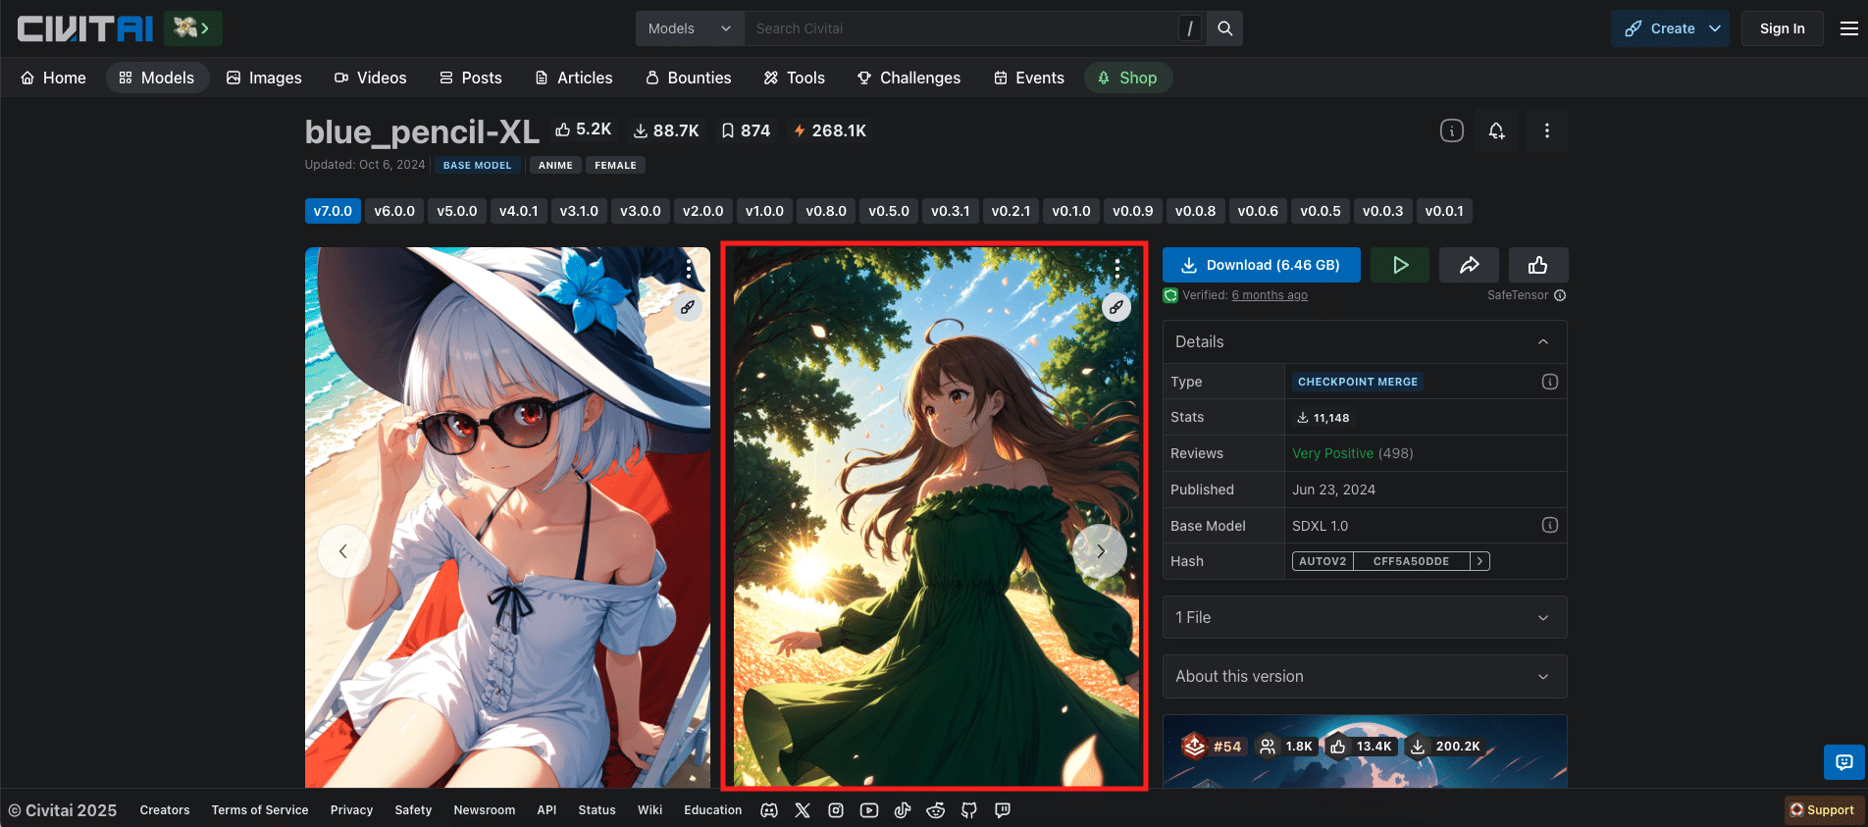The width and height of the screenshot is (1868, 827).
Task: Select version v6.0.0
Action: click(394, 211)
